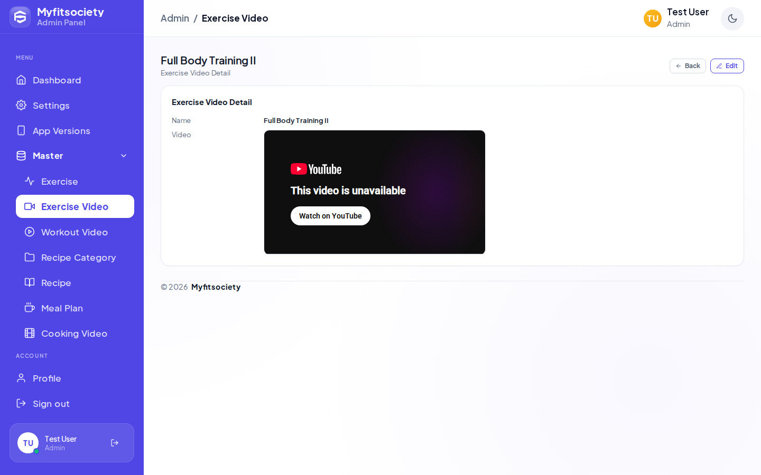Click the Edit button
Image resolution: width=761 pixels, height=475 pixels.
[x=727, y=66]
